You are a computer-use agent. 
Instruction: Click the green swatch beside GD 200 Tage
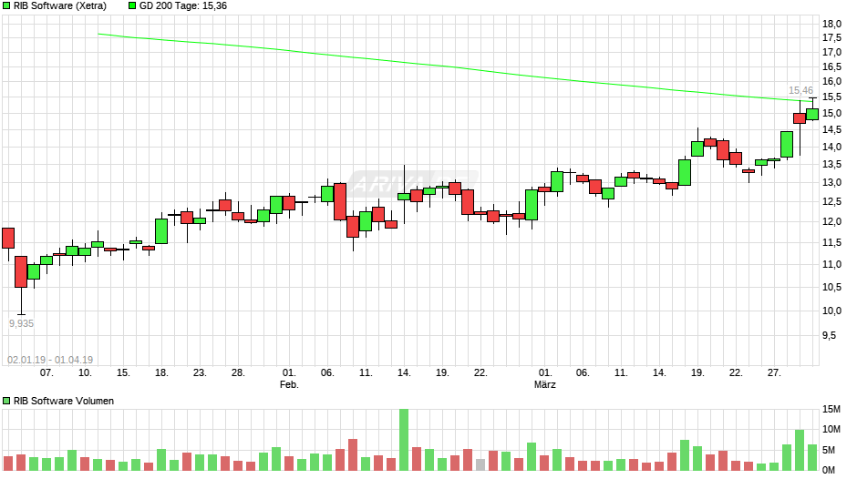click(131, 5)
